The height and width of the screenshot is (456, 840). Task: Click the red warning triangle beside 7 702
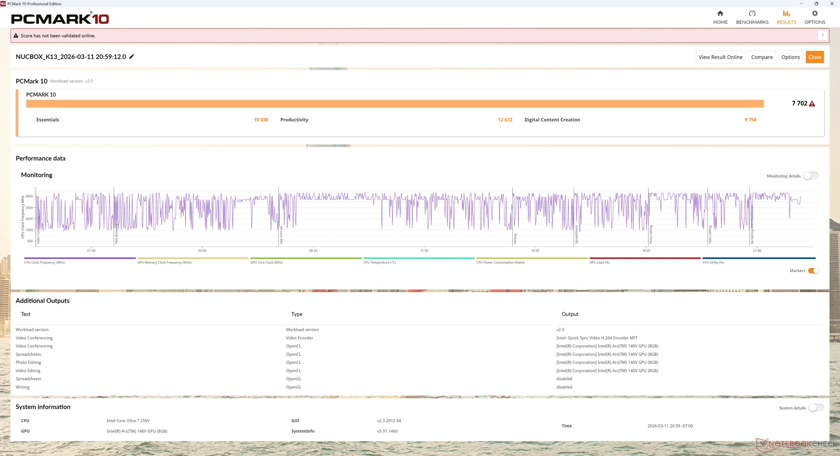point(812,104)
